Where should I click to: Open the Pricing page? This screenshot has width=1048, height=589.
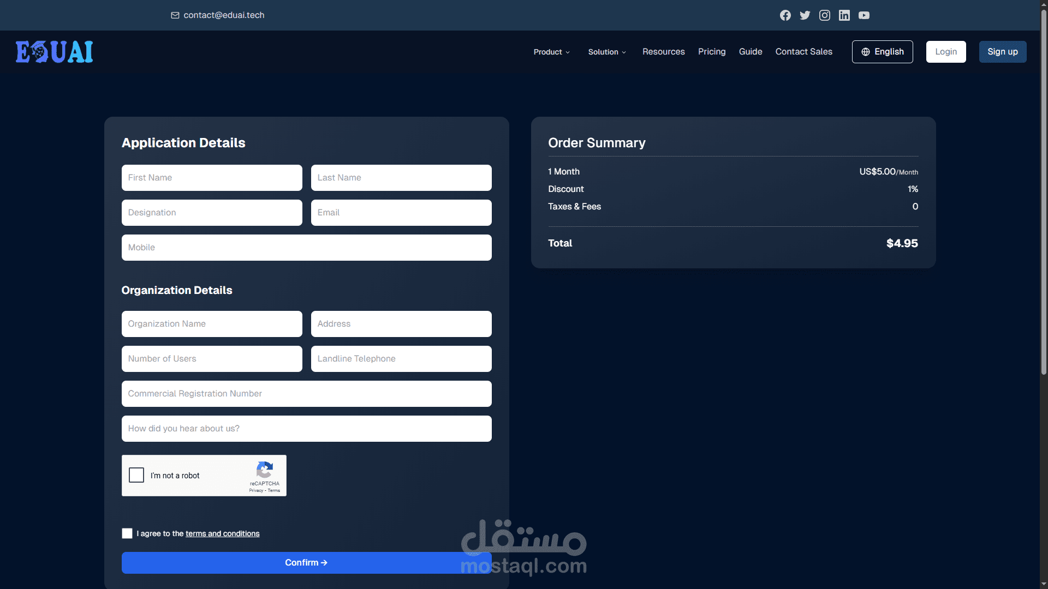(712, 52)
